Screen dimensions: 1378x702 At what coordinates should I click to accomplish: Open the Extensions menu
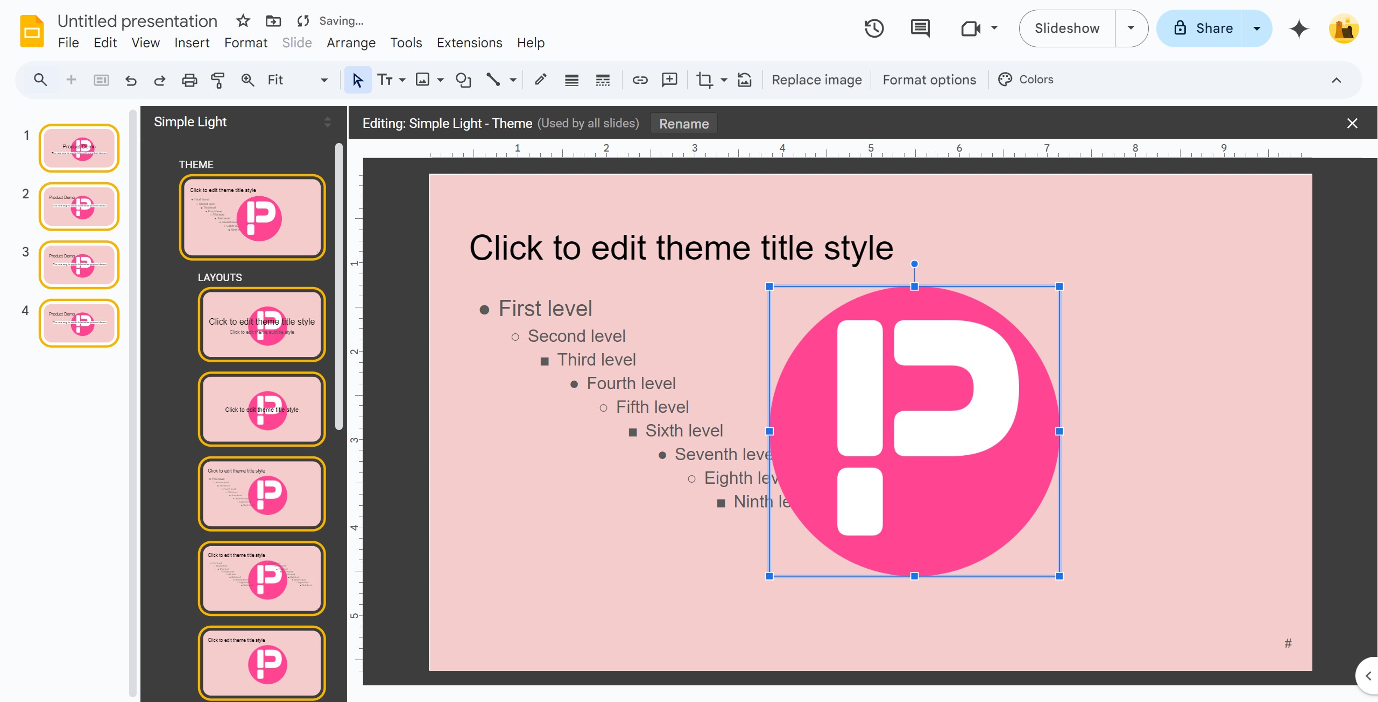[x=469, y=43]
